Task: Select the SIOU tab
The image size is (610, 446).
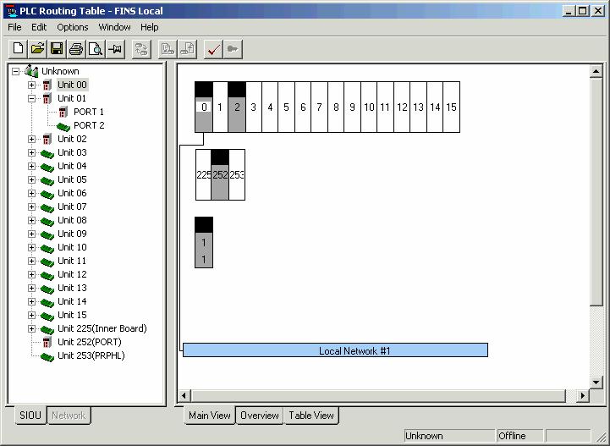Action: tap(30, 416)
